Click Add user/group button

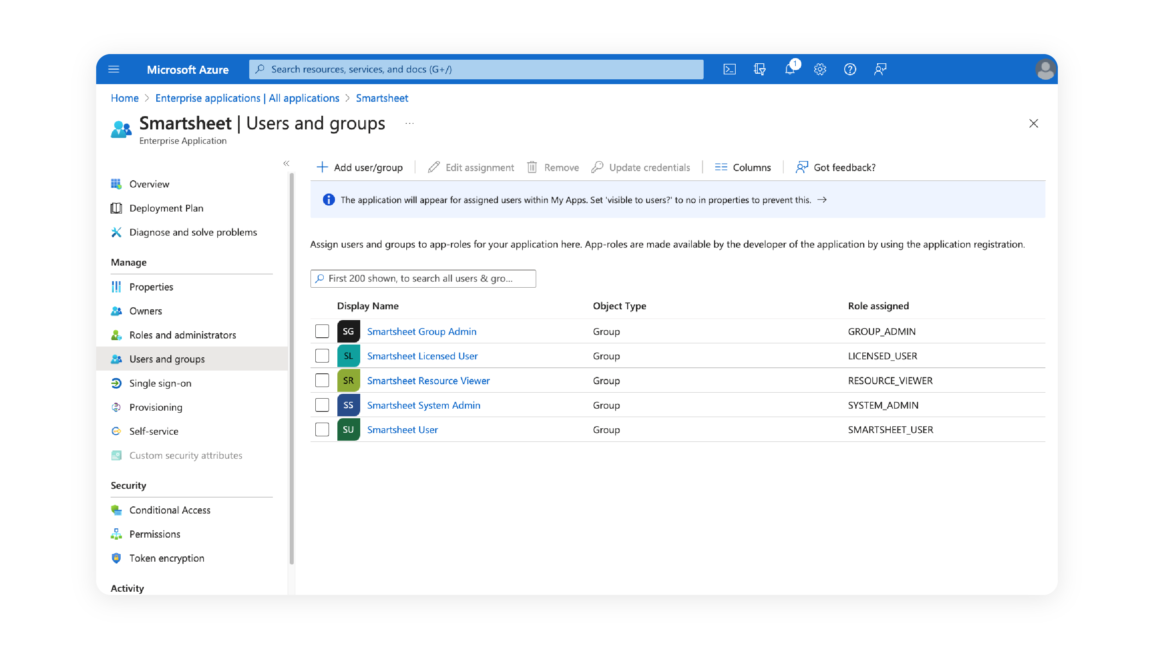(360, 167)
